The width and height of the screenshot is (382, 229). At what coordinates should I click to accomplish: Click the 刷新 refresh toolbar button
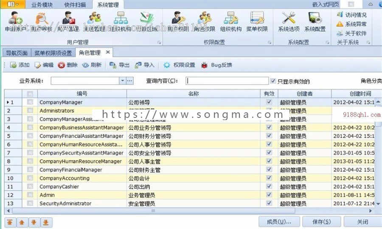(92, 65)
